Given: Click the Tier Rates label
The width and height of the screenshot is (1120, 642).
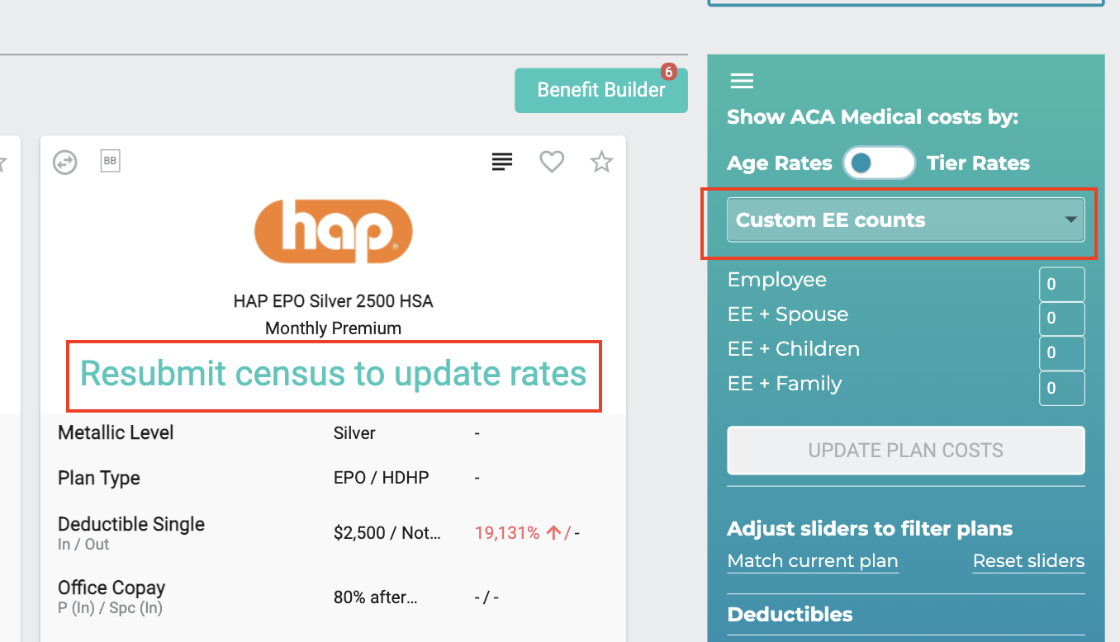Looking at the screenshot, I should point(978,163).
